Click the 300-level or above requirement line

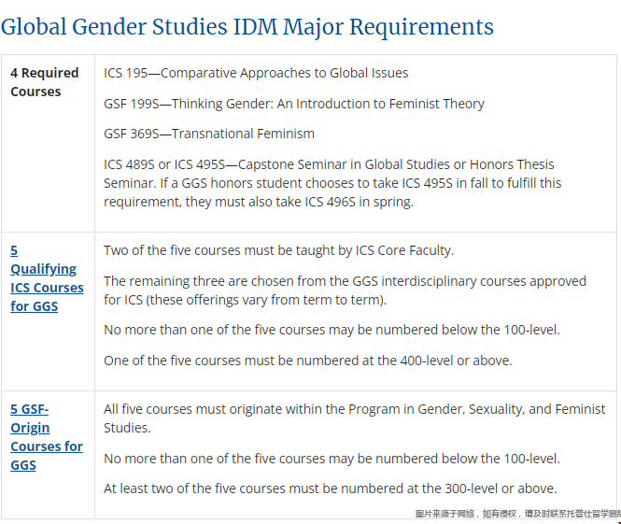point(330,489)
